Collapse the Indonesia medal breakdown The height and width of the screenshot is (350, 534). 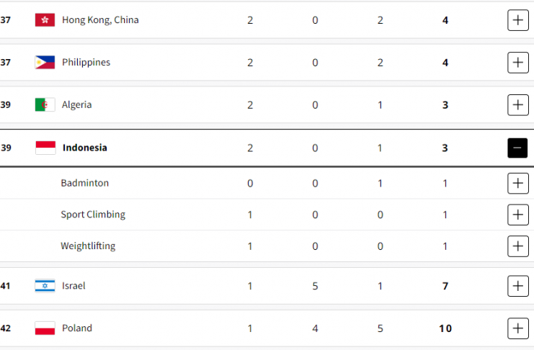coord(517,148)
